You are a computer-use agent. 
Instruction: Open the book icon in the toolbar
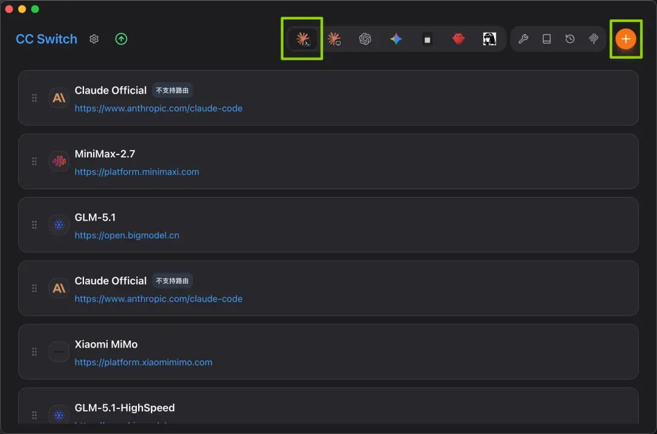pyautogui.click(x=546, y=39)
